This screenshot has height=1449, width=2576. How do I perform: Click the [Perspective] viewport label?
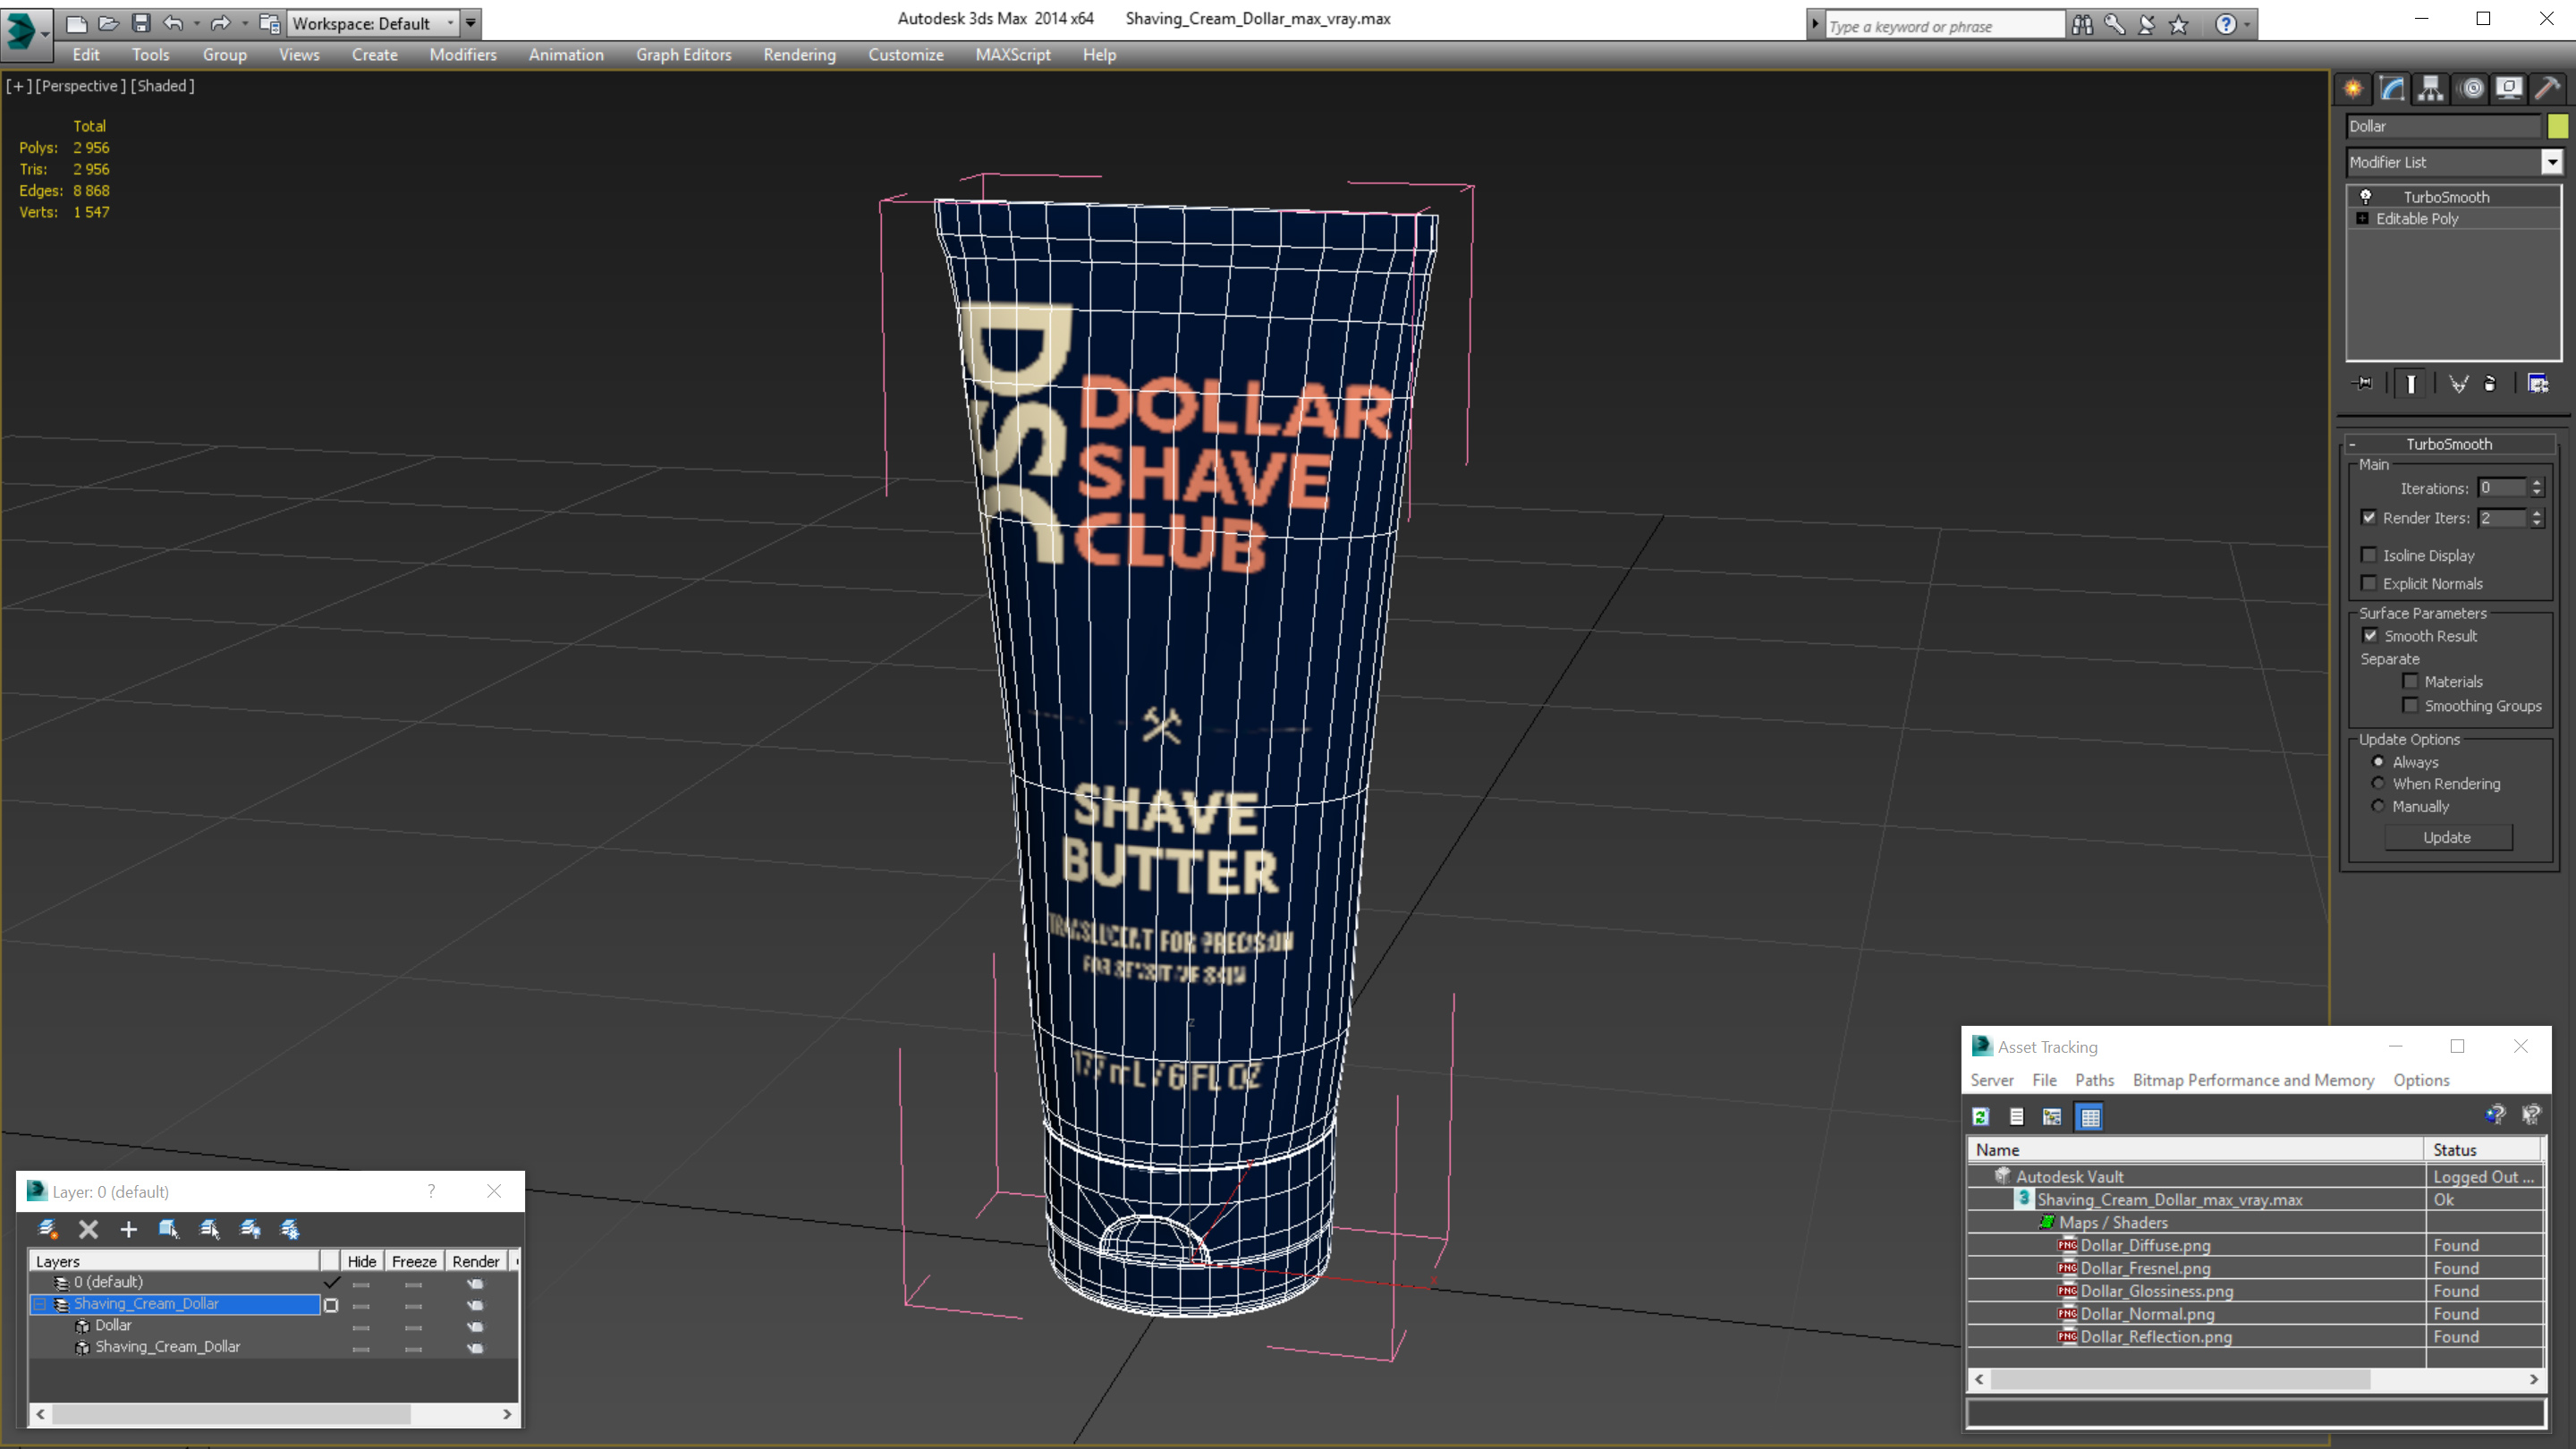click(x=81, y=86)
